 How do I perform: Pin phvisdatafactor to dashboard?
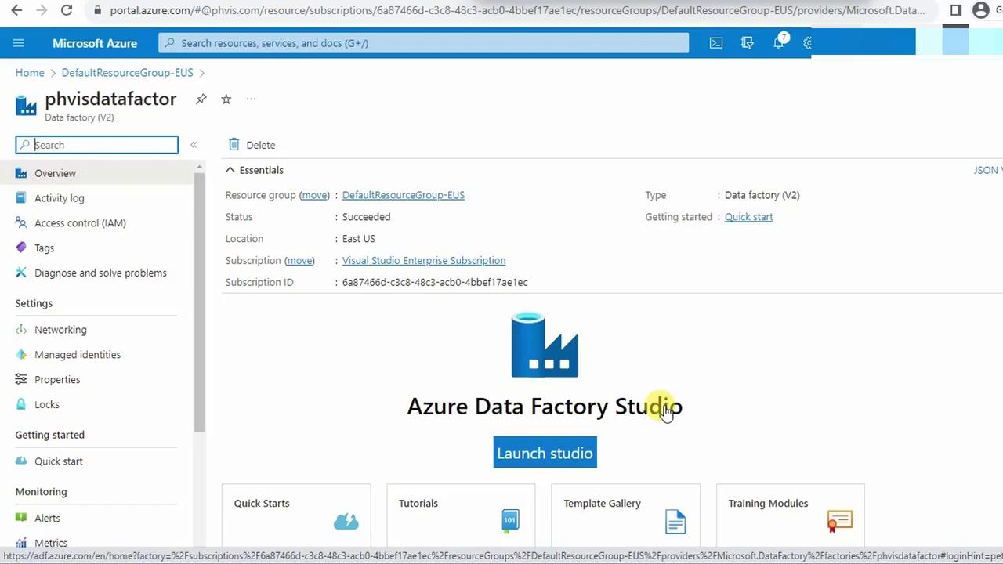tap(201, 99)
